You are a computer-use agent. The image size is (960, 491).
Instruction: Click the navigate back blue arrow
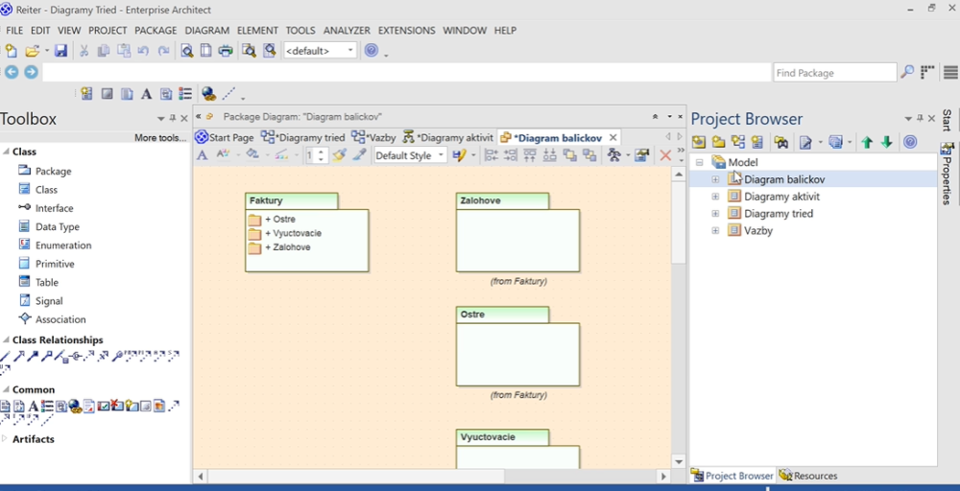click(12, 73)
